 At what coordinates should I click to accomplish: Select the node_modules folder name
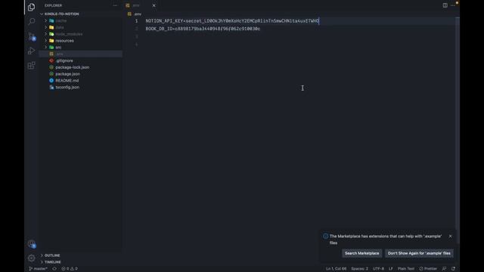[x=69, y=34]
